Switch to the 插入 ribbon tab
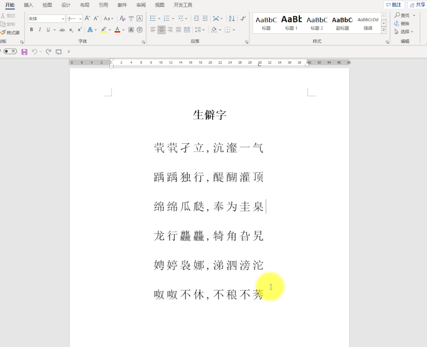The height and width of the screenshot is (347, 427). tap(28, 5)
